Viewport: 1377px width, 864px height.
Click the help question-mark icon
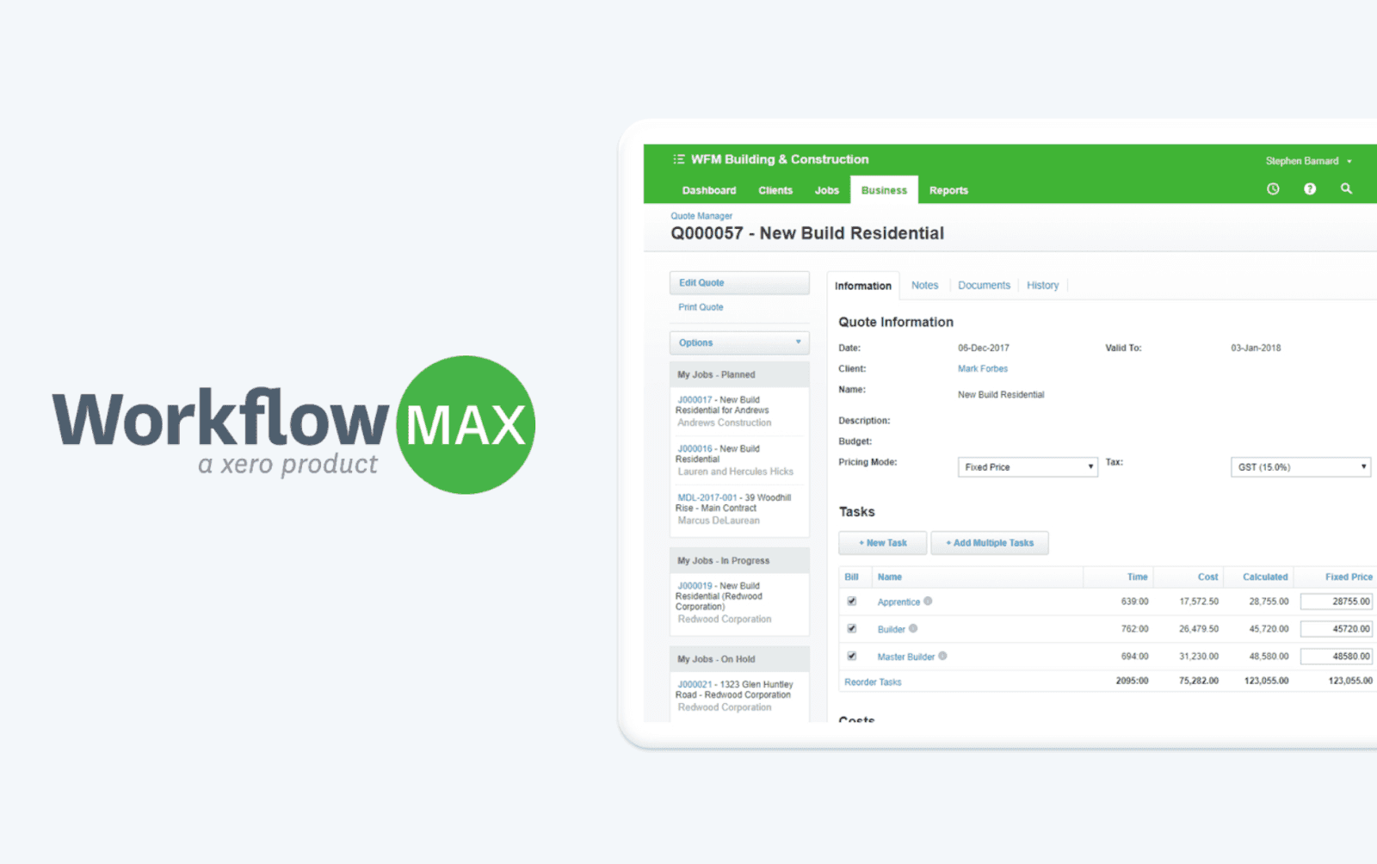(x=1309, y=188)
